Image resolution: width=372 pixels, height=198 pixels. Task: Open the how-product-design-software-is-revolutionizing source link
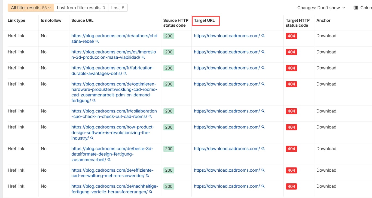tap(113, 133)
